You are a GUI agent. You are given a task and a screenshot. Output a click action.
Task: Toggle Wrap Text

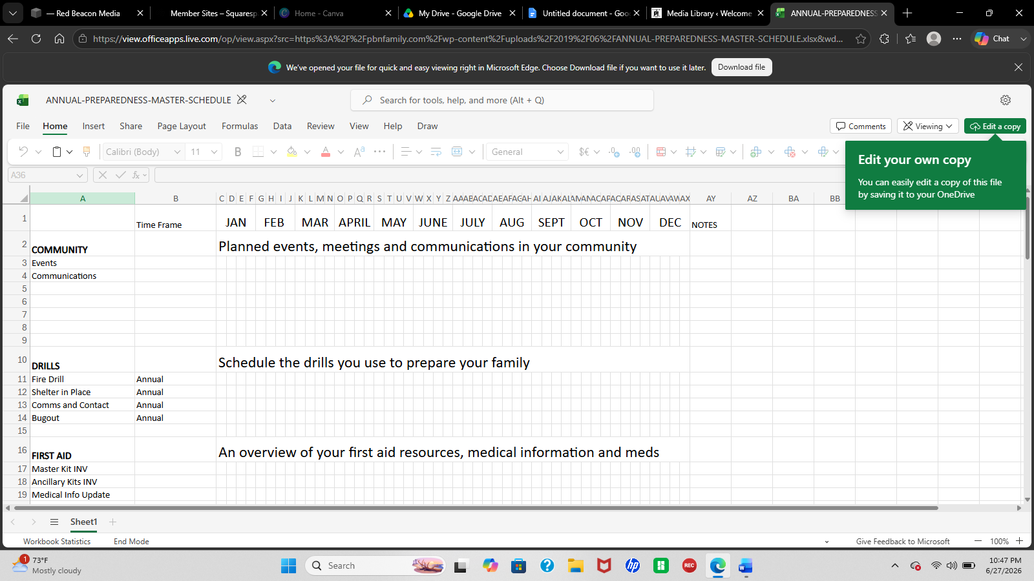[x=436, y=152]
